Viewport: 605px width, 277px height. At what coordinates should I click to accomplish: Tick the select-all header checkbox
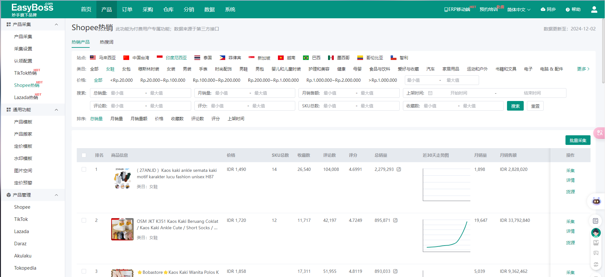pos(84,155)
